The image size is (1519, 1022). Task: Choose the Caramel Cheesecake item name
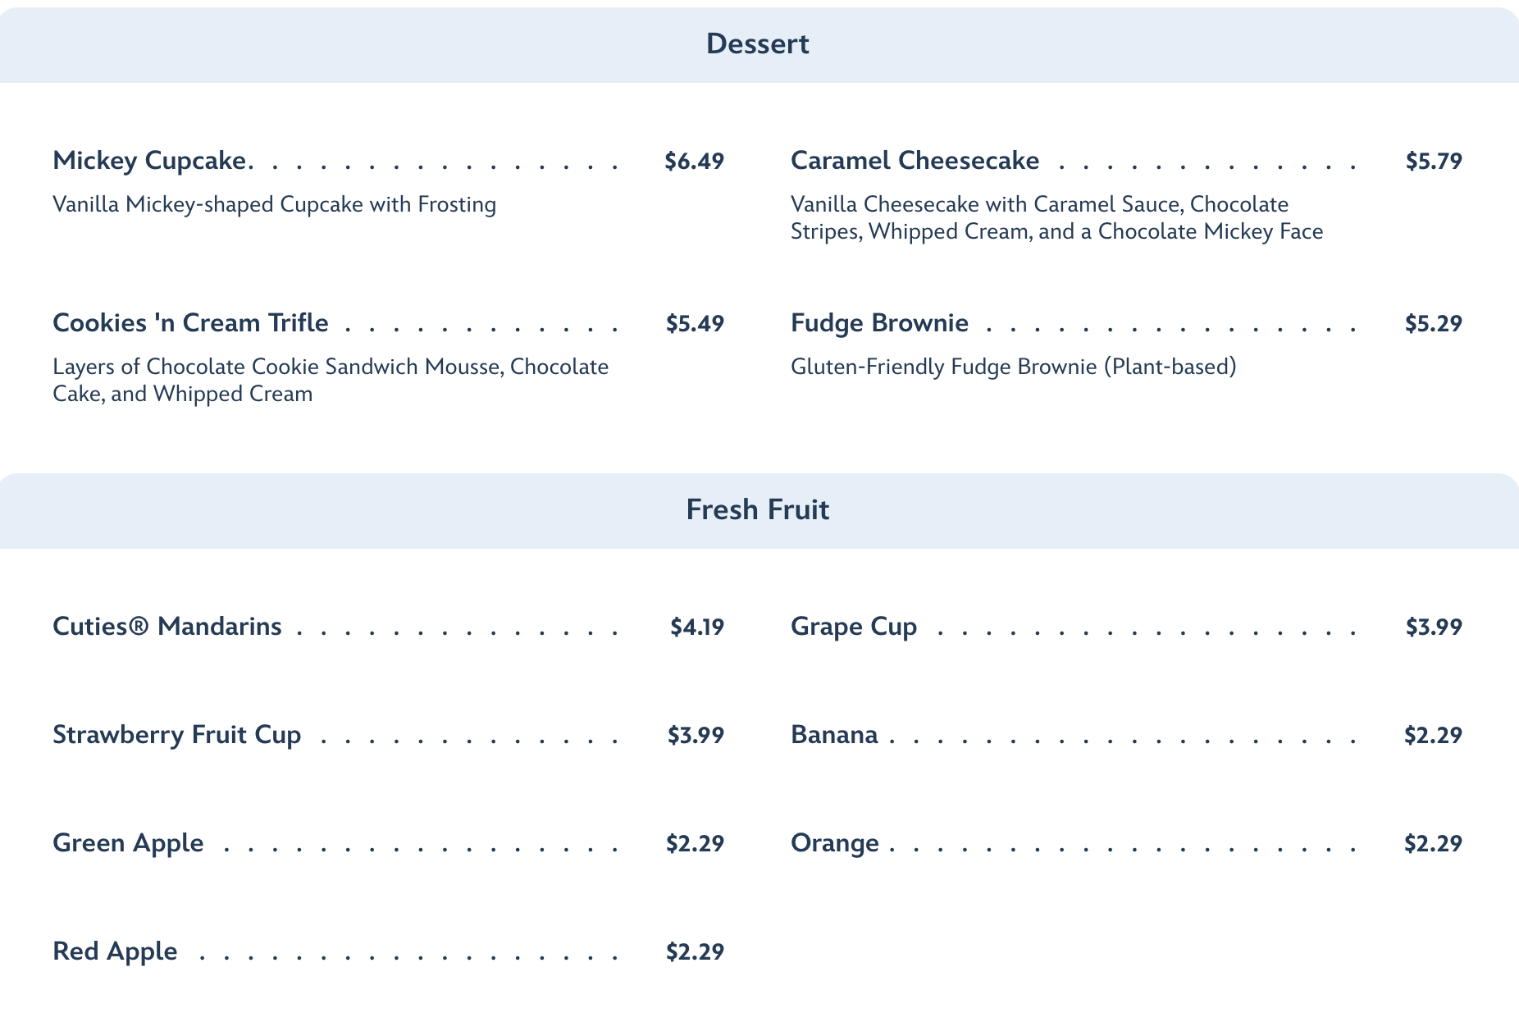tap(915, 161)
